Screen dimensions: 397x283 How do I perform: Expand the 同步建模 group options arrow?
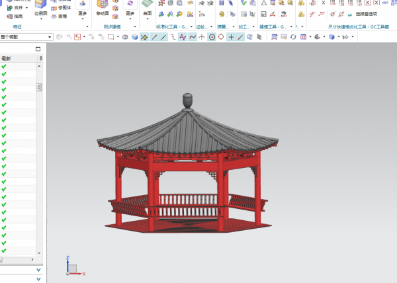pyautogui.click(x=135, y=26)
